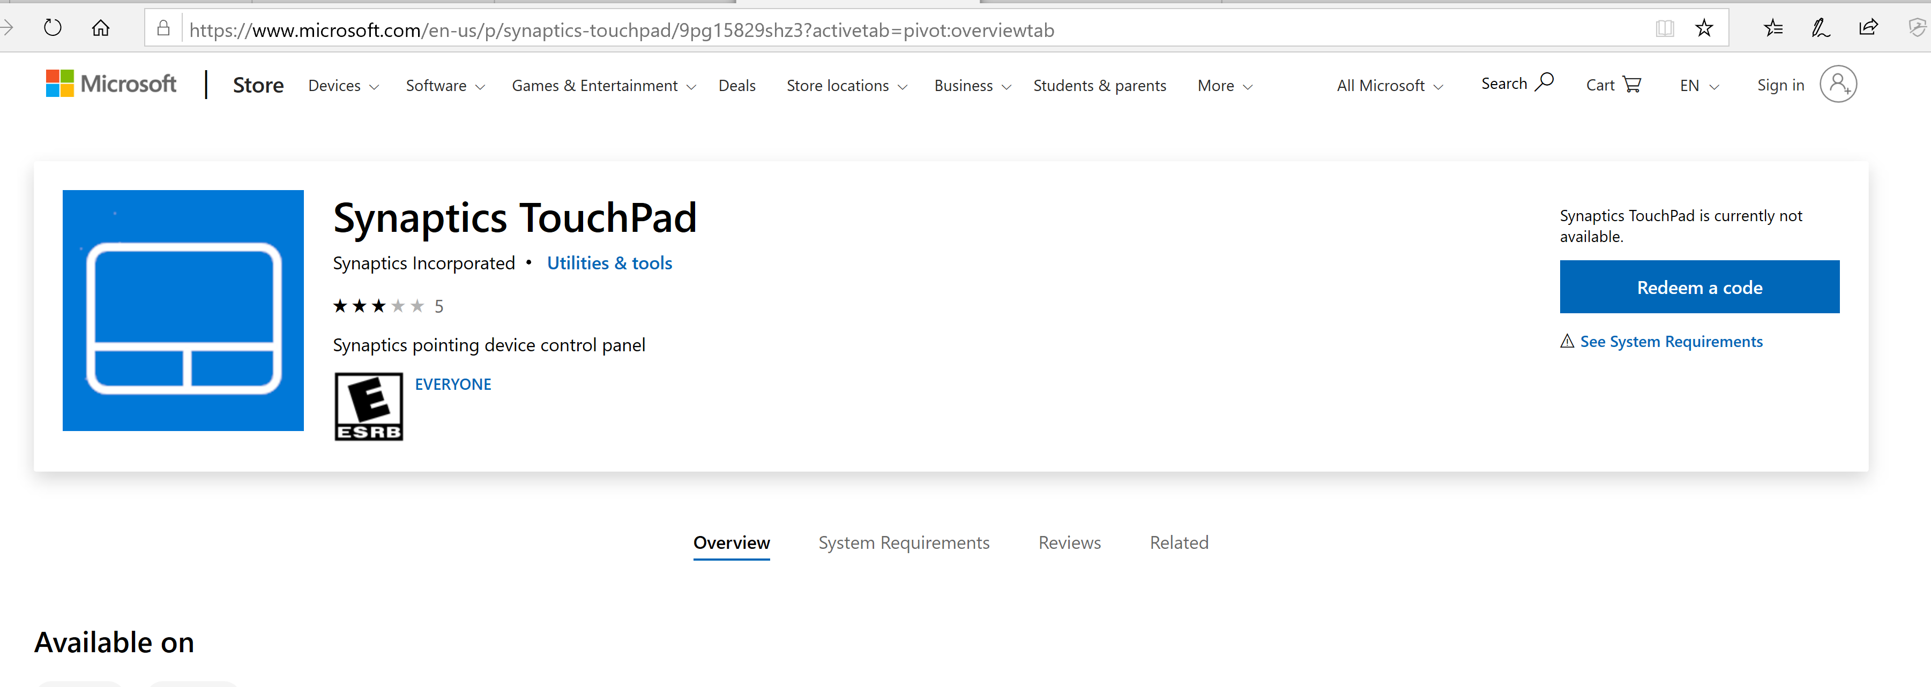
Task: Open the Deals menu item
Action: click(x=737, y=86)
